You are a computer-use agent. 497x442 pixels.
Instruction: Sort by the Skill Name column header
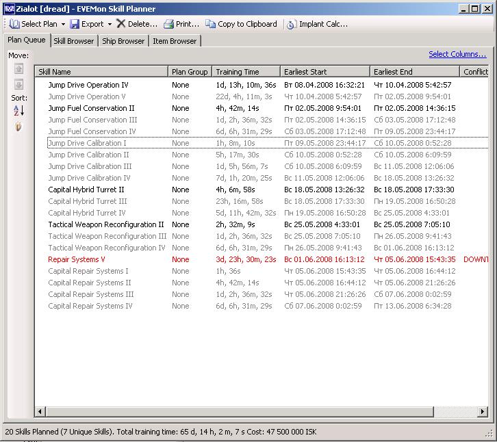click(x=101, y=72)
